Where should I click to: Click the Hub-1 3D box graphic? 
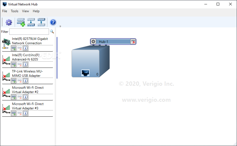(91, 61)
